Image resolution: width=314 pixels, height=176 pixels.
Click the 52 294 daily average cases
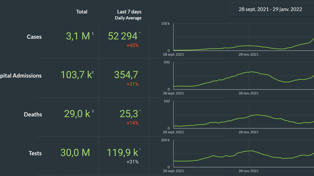pos(123,36)
